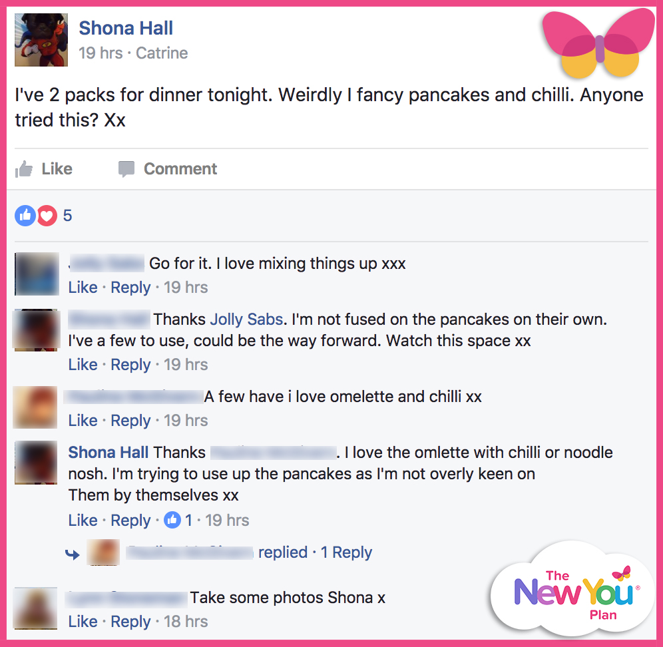
Task: Reply to the 'Go for it' comment
Action: click(x=130, y=288)
